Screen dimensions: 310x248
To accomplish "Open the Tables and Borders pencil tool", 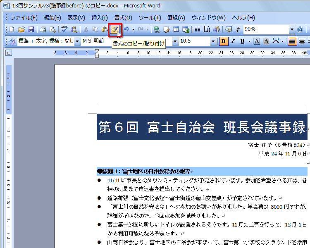I will pos(167,30).
